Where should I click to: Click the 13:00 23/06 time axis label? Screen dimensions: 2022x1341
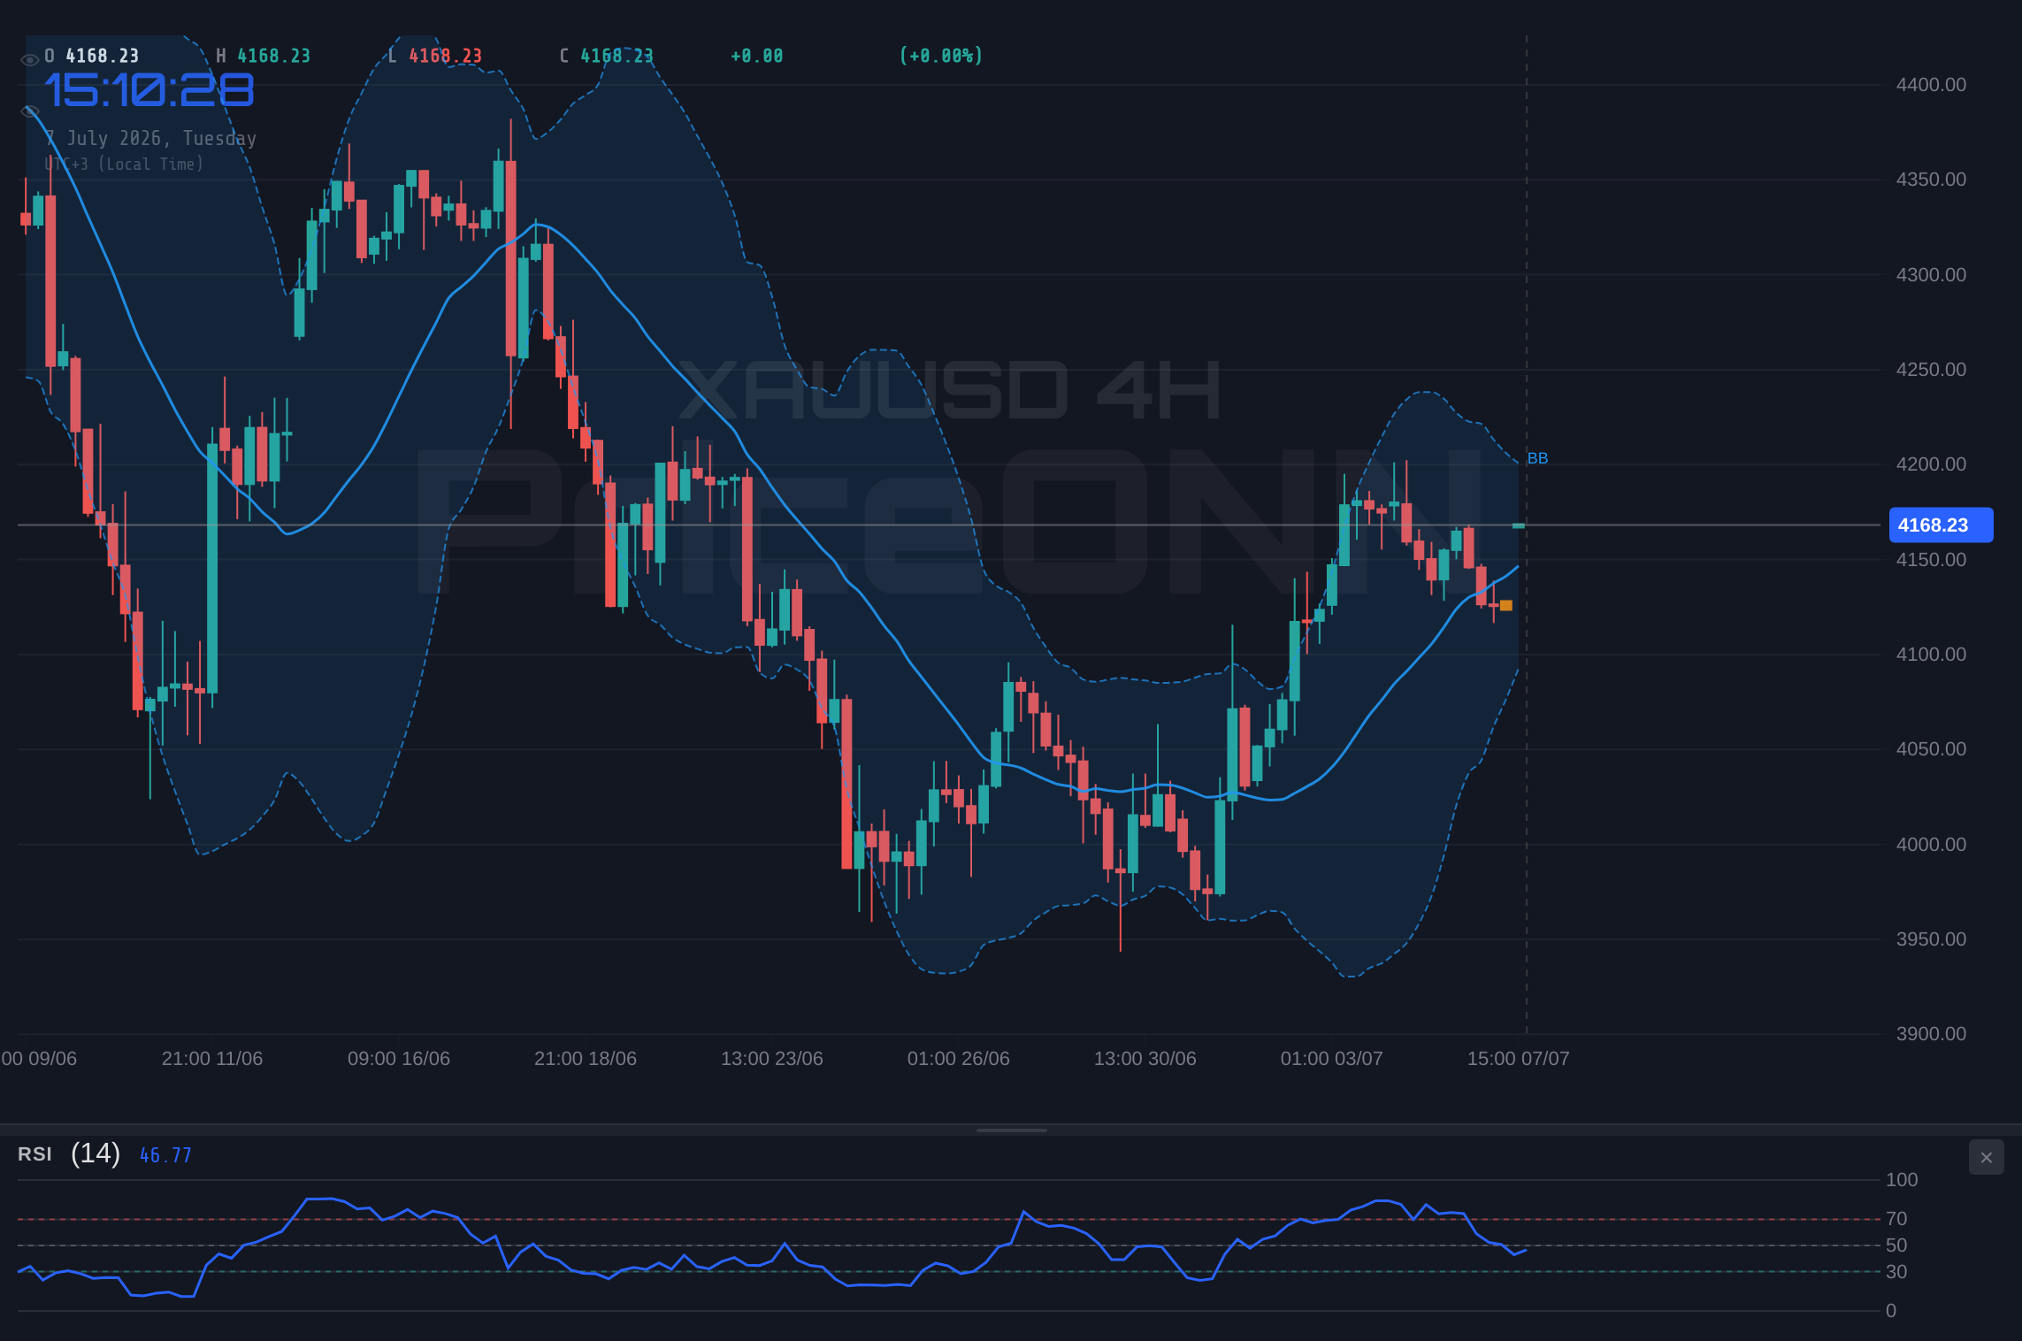[772, 1059]
